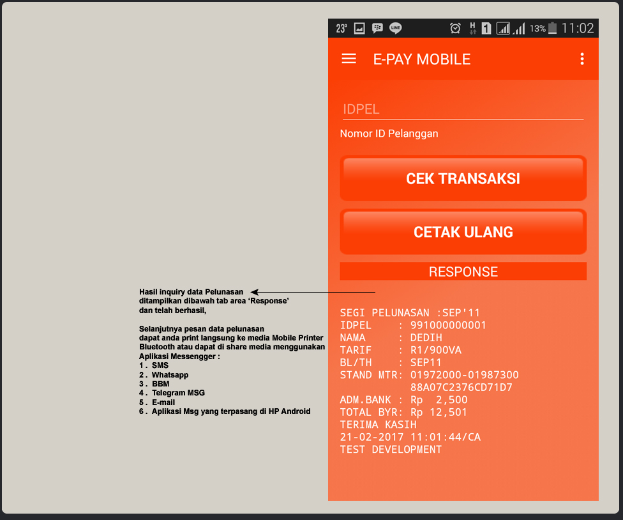Tap the H mobile data indicator
Viewport: 623px width, 520px height.
[472, 28]
